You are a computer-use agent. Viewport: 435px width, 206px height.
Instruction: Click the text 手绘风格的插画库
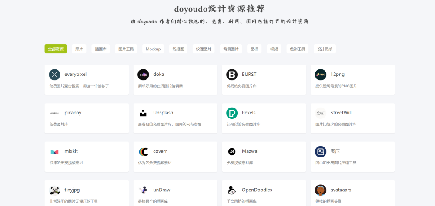[241, 201]
